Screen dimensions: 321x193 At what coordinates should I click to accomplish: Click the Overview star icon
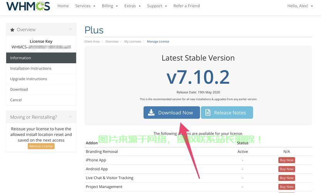(12, 30)
